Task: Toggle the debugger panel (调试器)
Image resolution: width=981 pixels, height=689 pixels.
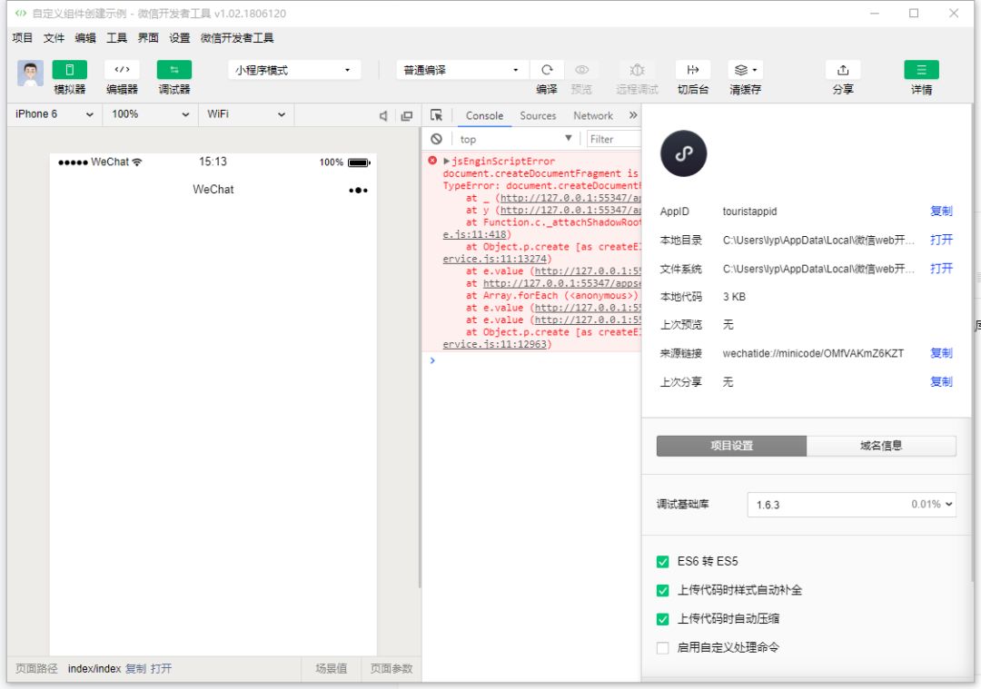Action: (173, 69)
